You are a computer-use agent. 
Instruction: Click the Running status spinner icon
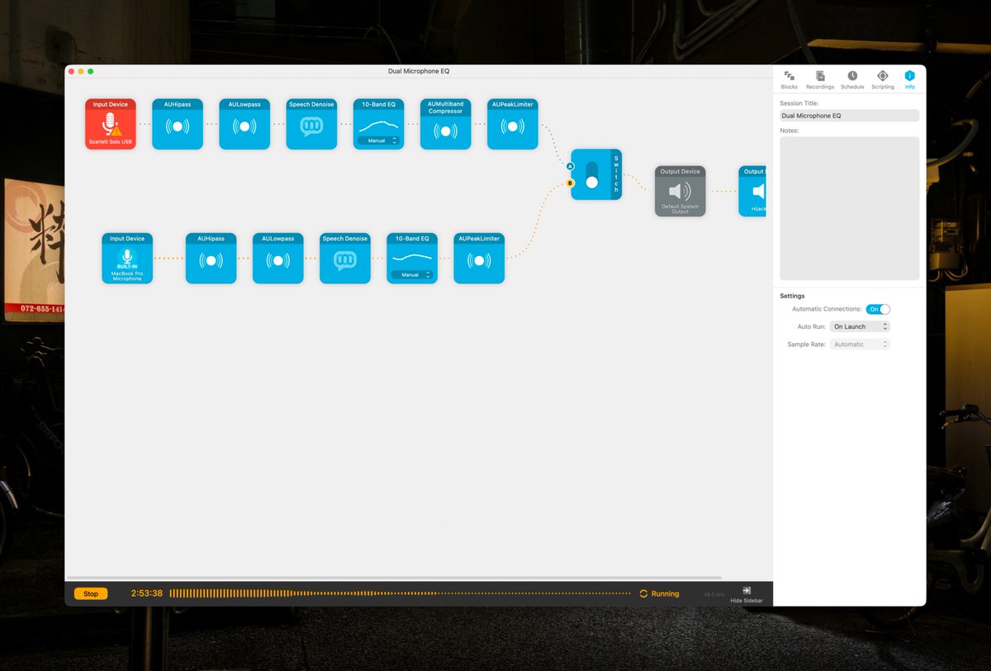(643, 593)
